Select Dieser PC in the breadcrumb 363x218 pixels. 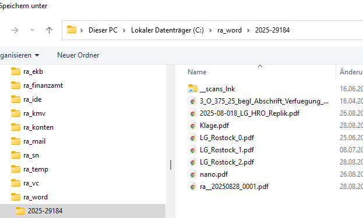pos(103,30)
